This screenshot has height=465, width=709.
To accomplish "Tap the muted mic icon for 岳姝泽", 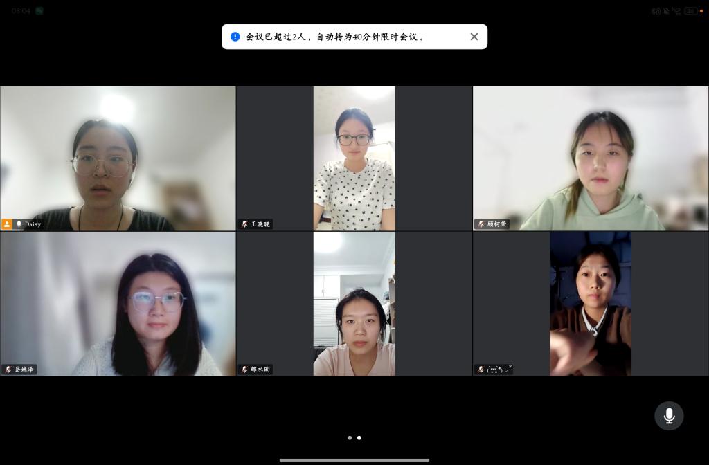I will coord(8,370).
